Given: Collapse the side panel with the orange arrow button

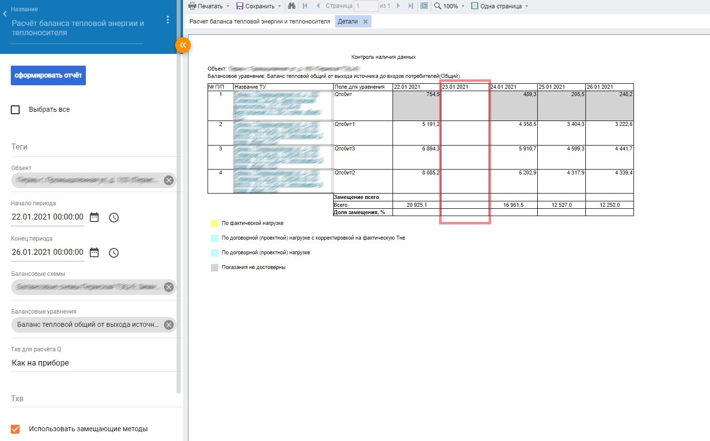Looking at the screenshot, I should point(183,45).
